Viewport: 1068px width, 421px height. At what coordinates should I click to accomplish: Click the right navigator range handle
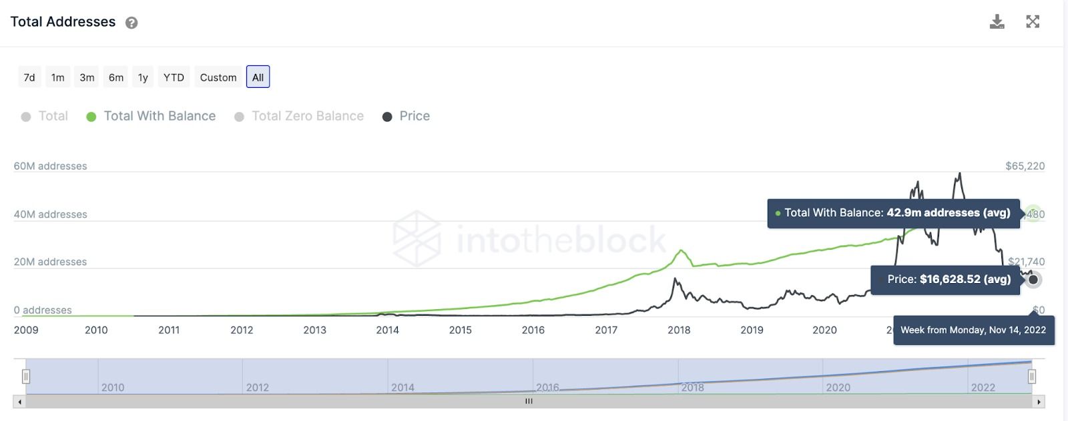click(1031, 376)
